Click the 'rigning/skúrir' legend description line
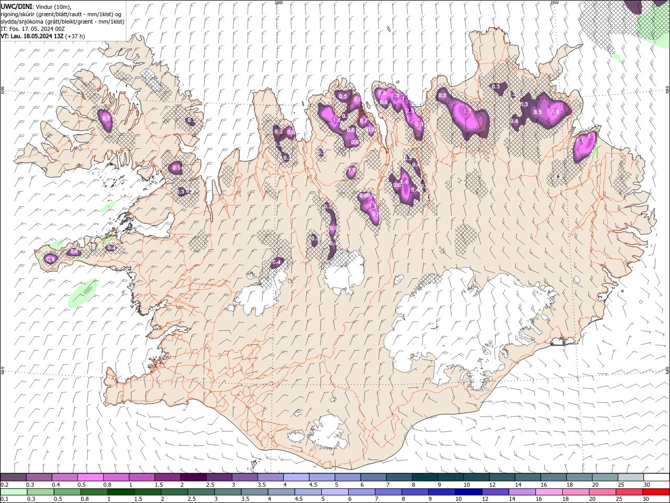The image size is (670, 503). pos(61,14)
